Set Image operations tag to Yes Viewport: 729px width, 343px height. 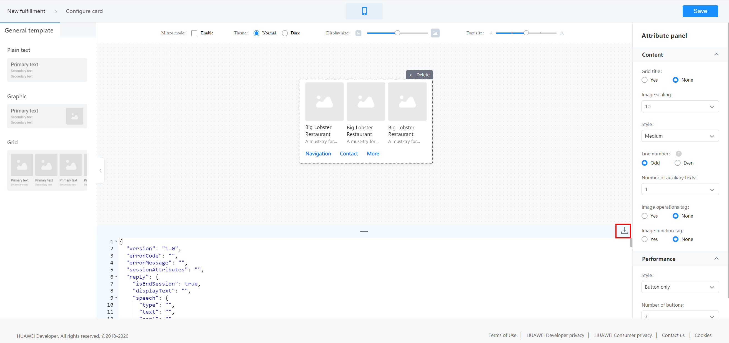click(x=645, y=216)
